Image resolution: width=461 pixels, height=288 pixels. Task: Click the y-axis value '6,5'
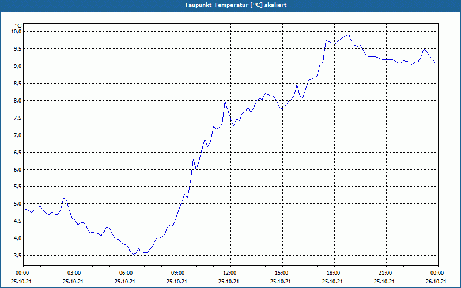tap(18, 153)
